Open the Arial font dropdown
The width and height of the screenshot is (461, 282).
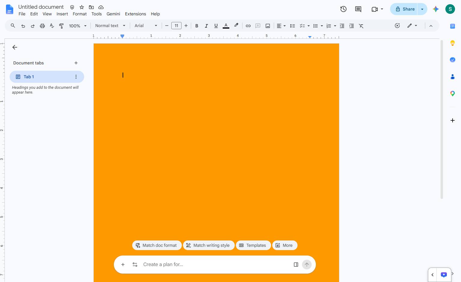pos(146,26)
